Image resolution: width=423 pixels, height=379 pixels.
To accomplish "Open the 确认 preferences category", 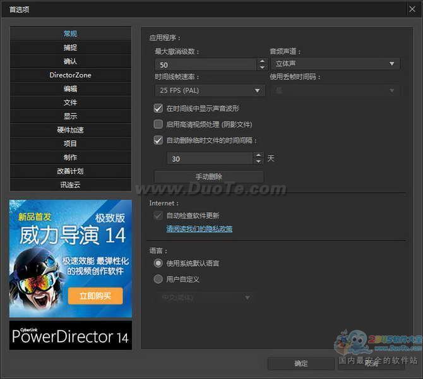I will coord(71,61).
